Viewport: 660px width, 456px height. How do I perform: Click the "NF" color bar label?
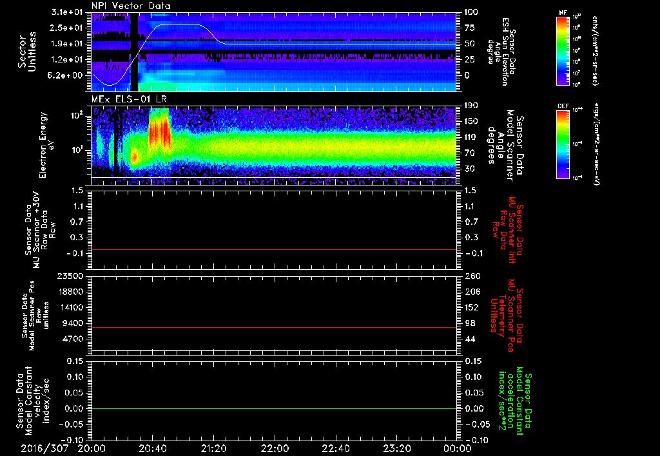click(563, 13)
